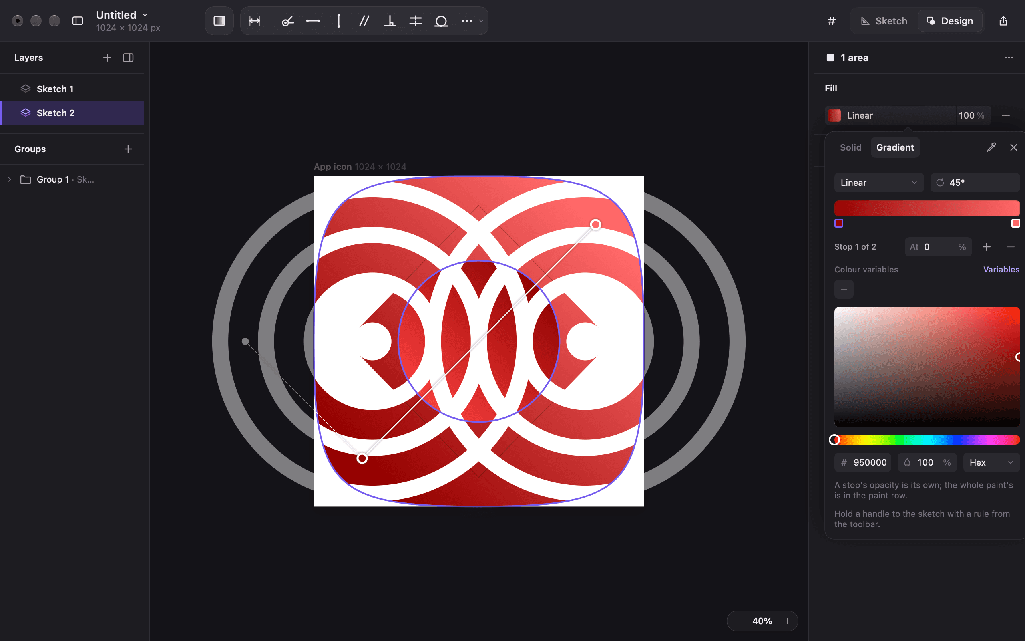Select the horizontal line constraint tool
Viewport: 1025px width, 641px height.
click(x=313, y=21)
